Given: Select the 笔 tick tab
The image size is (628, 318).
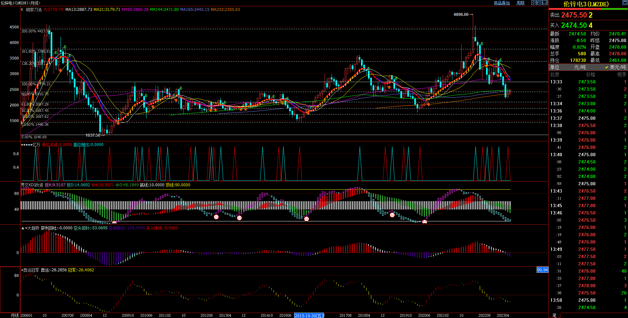Looking at the screenshot, I should (555, 315).
